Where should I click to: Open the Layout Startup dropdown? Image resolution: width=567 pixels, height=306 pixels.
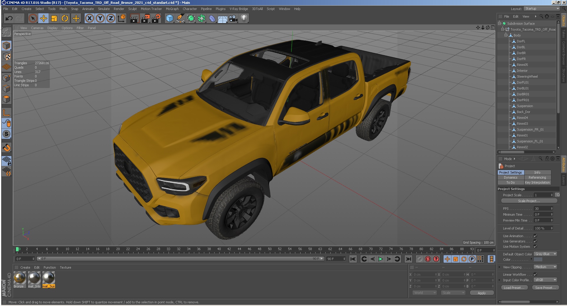point(542,9)
